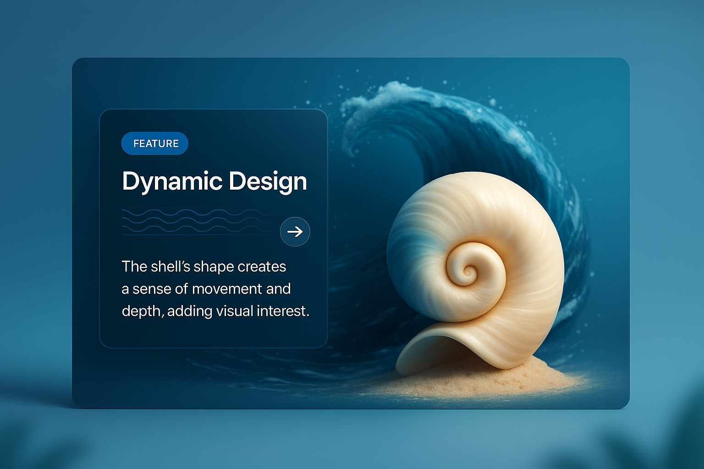Click the straight divider line left of the arrow
Image resolution: width=704 pixels, height=469 pixels.
click(x=197, y=235)
